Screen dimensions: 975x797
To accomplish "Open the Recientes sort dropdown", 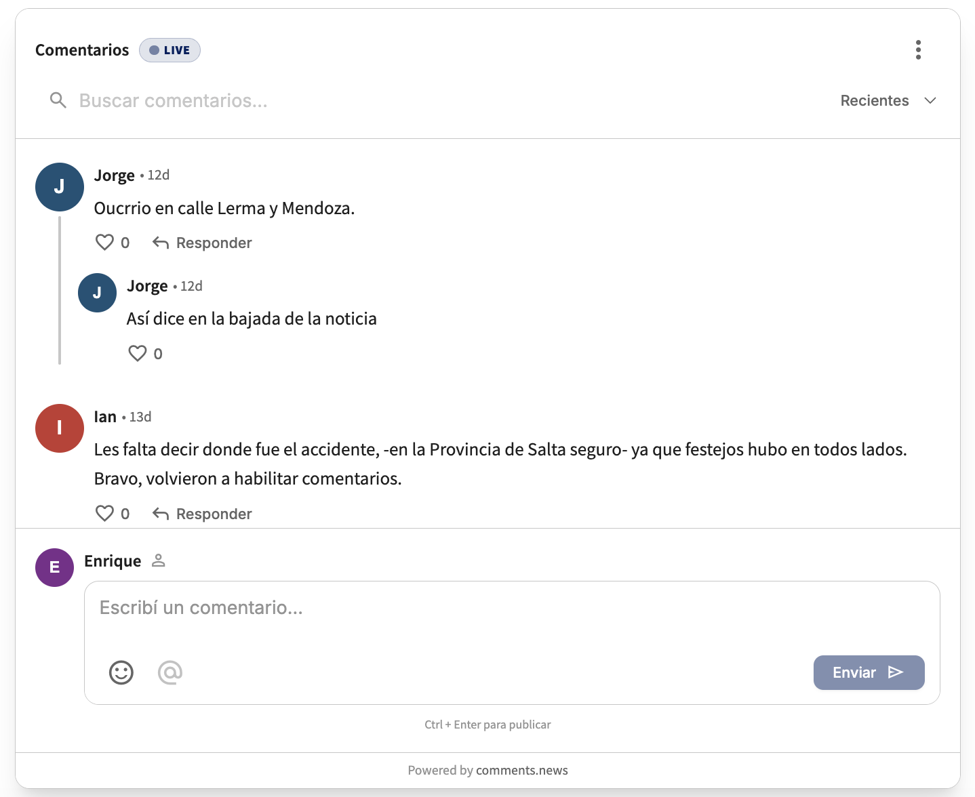I will click(x=888, y=100).
